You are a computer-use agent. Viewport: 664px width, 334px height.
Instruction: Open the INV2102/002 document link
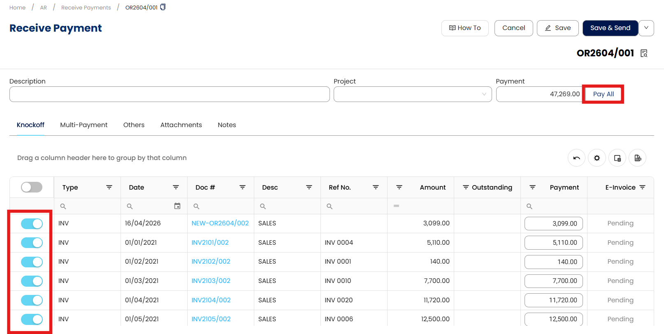(211, 262)
